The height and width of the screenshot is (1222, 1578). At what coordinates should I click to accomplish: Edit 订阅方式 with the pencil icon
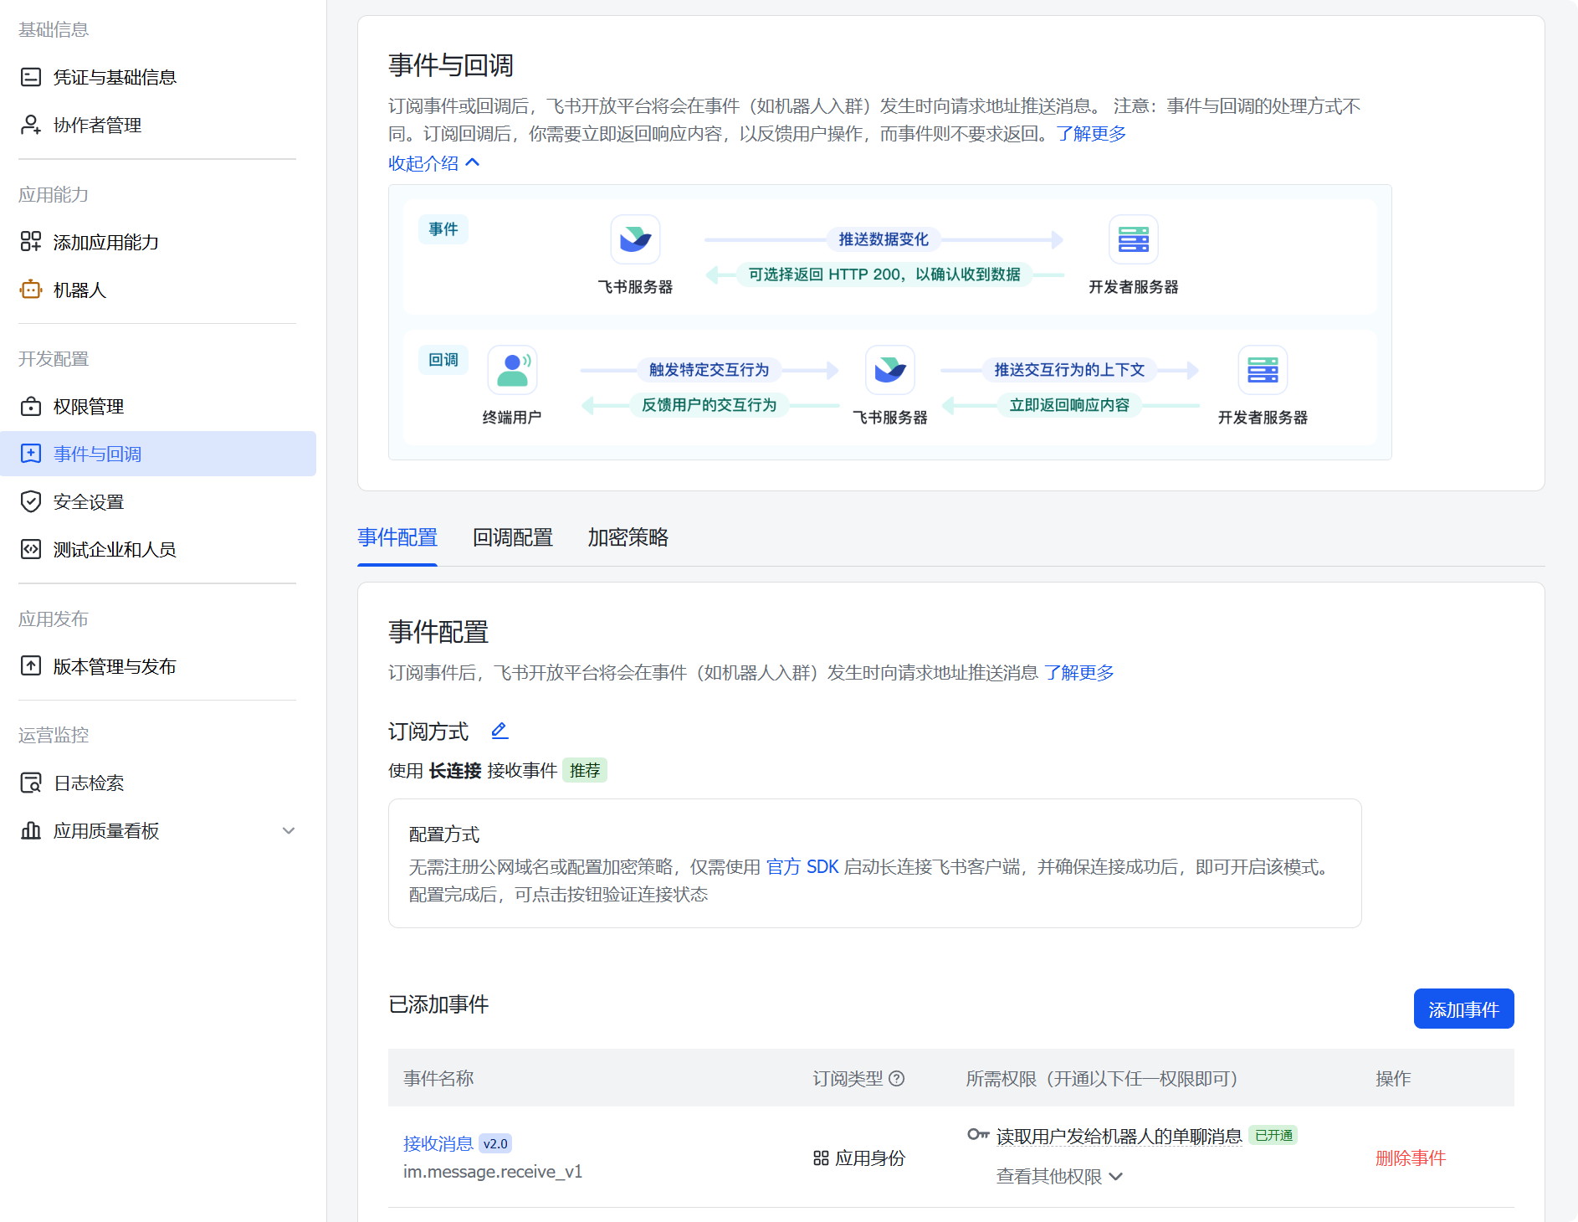click(500, 731)
